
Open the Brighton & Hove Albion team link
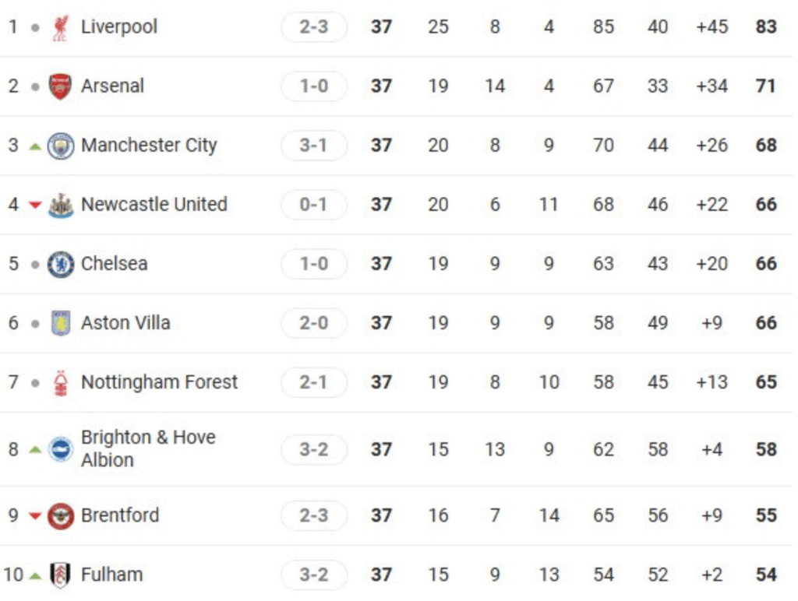click(148, 448)
